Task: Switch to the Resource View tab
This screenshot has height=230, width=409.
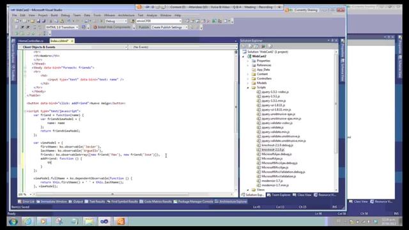Action: pyautogui.click(x=325, y=195)
